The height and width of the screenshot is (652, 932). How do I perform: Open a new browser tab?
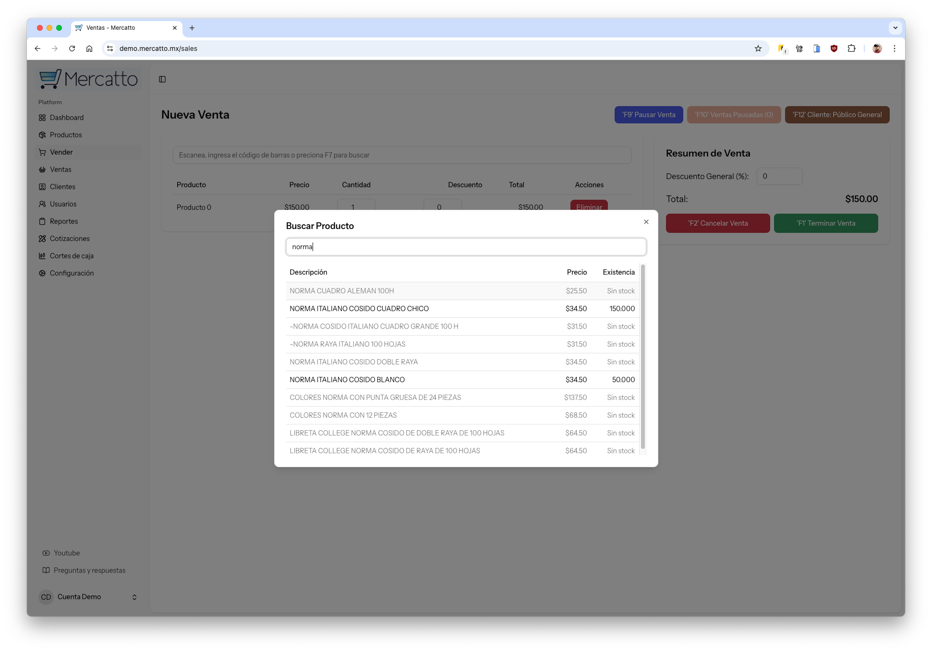click(x=192, y=28)
